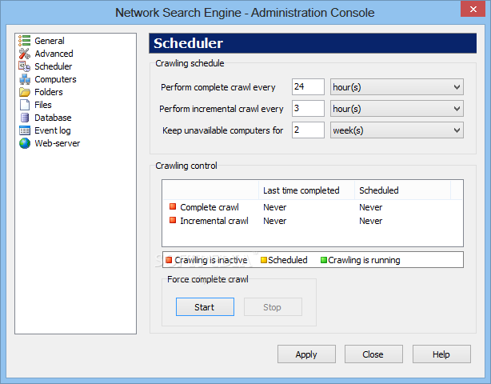
Task: Click the General list icon in sidebar
Action: pyautogui.click(x=25, y=41)
